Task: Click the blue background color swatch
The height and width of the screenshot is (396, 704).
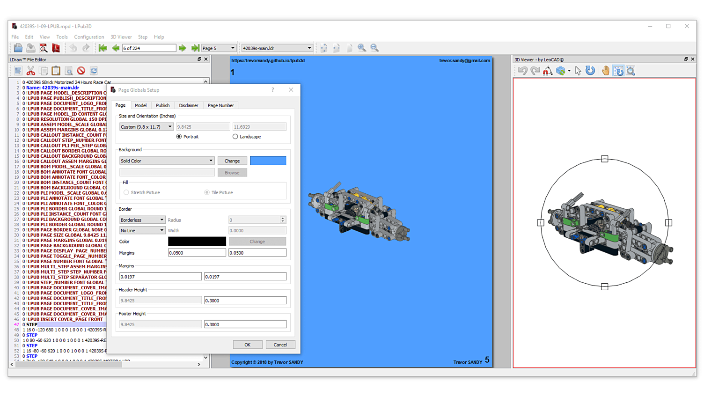Action: pos(268,161)
